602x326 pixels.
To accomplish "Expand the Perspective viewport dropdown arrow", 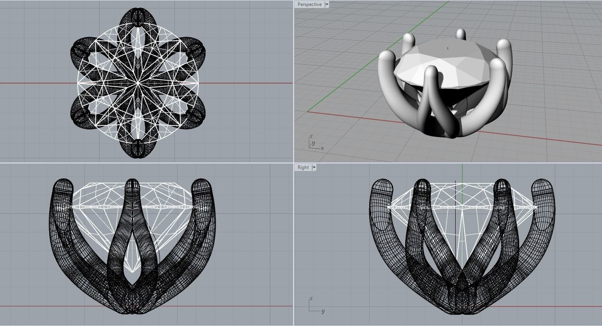I will coord(327,4).
